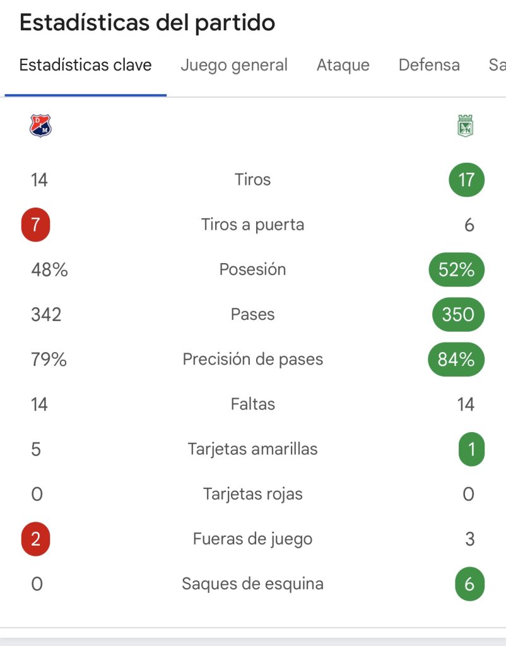
Task: Open the partially visible tab after Defensa
Action: [497, 65]
